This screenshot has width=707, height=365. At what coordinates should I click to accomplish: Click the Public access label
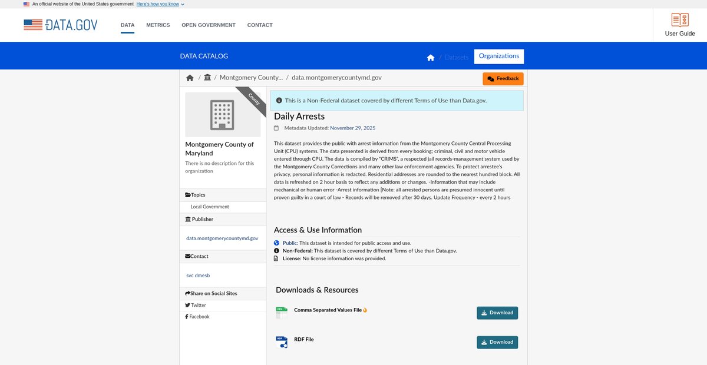point(290,243)
